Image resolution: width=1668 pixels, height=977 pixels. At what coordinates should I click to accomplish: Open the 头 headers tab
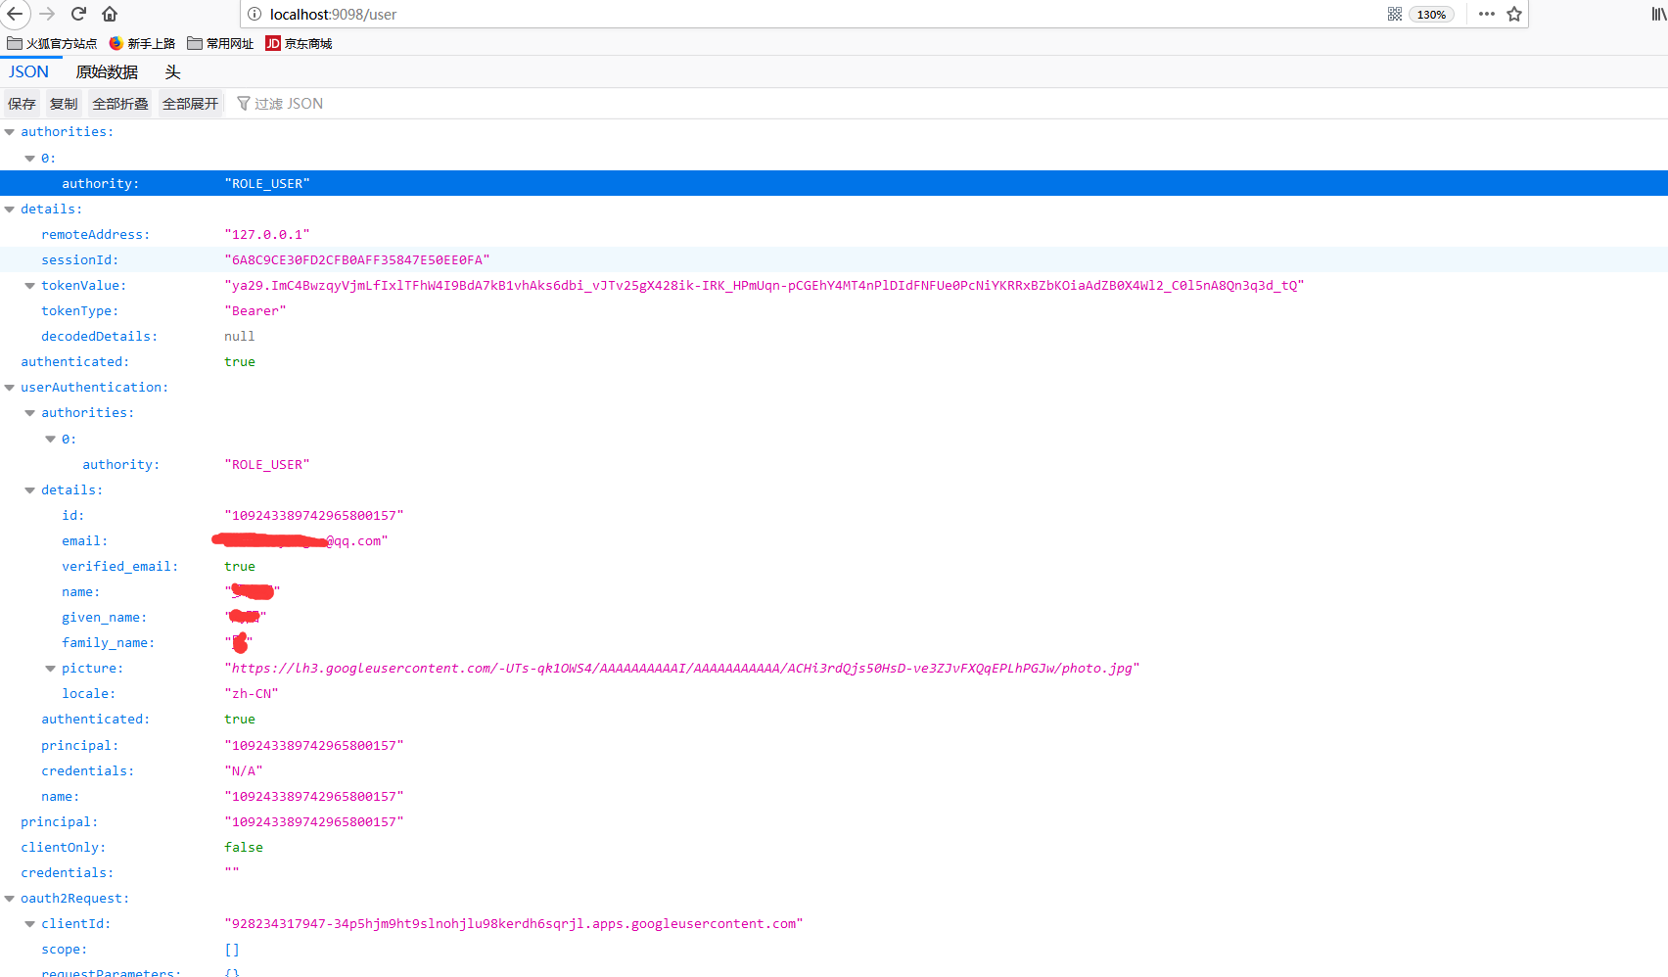[172, 71]
